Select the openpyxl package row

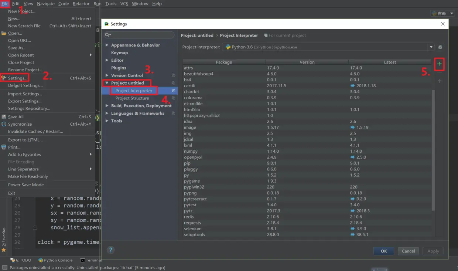click(x=307, y=157)
